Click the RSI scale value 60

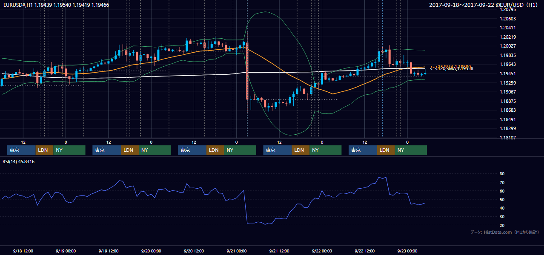[x=502, y=191]
